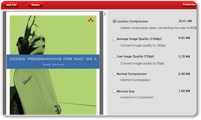Click the 6.08 MB size value
Viewport: 201px width, 120px height.
click(x=184, y=74)
